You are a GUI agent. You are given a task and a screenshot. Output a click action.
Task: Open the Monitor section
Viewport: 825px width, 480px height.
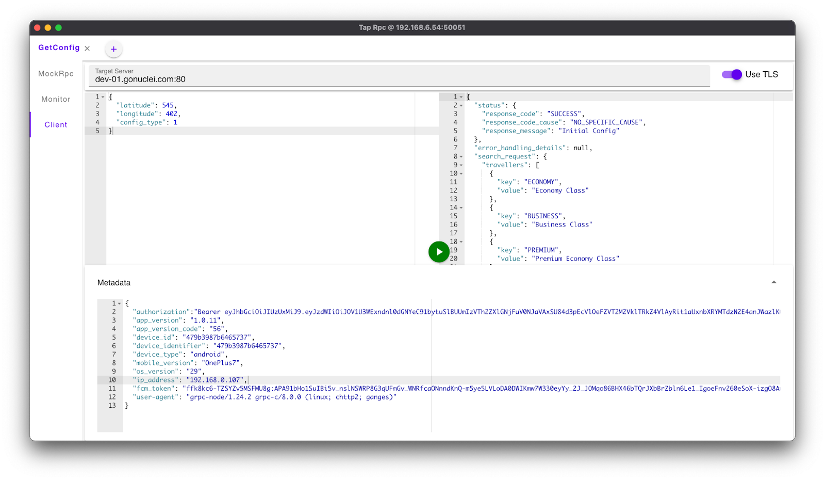pos(56,99)
